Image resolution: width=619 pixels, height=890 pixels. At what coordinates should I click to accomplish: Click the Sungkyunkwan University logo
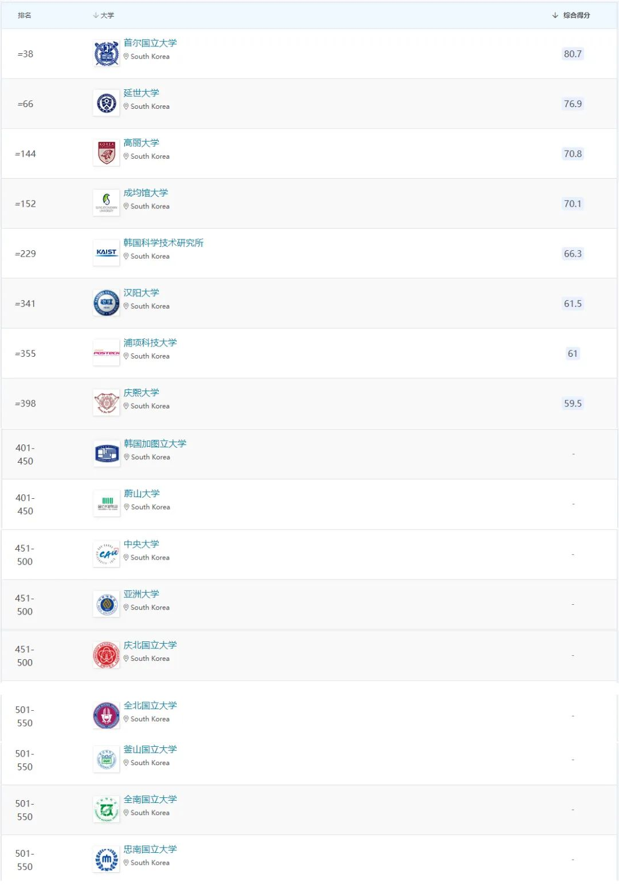(106, 203)
